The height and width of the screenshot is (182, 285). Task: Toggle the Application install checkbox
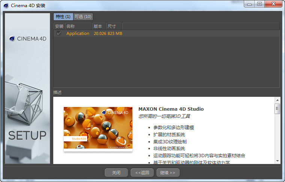click(59, 33)
